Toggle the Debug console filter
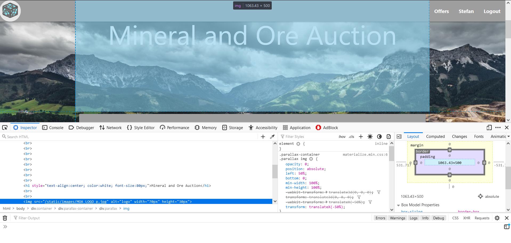 (x=439, y=218)
